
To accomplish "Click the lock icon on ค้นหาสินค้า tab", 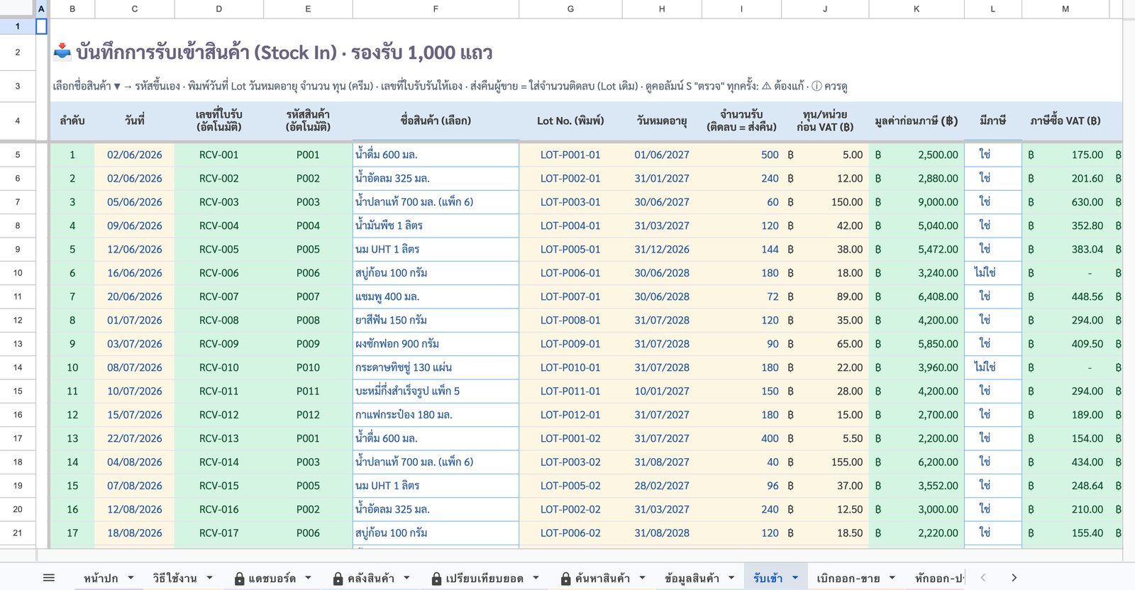I will (566, 579).
